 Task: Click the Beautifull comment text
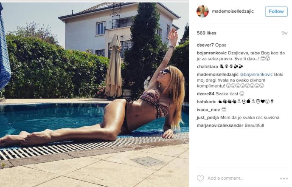coord(254,125)
